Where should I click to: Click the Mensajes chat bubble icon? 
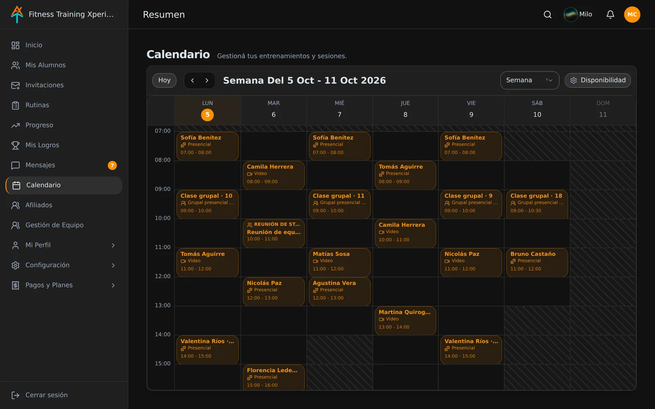point(16,165)
